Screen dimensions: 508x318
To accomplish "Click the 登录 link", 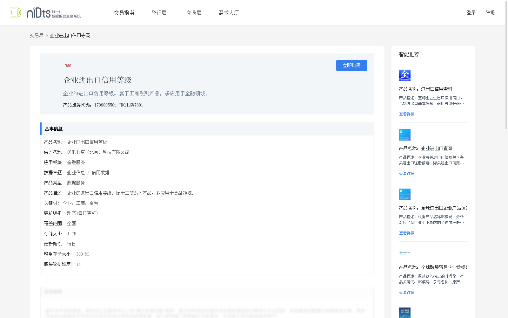I will pos(471,13).
